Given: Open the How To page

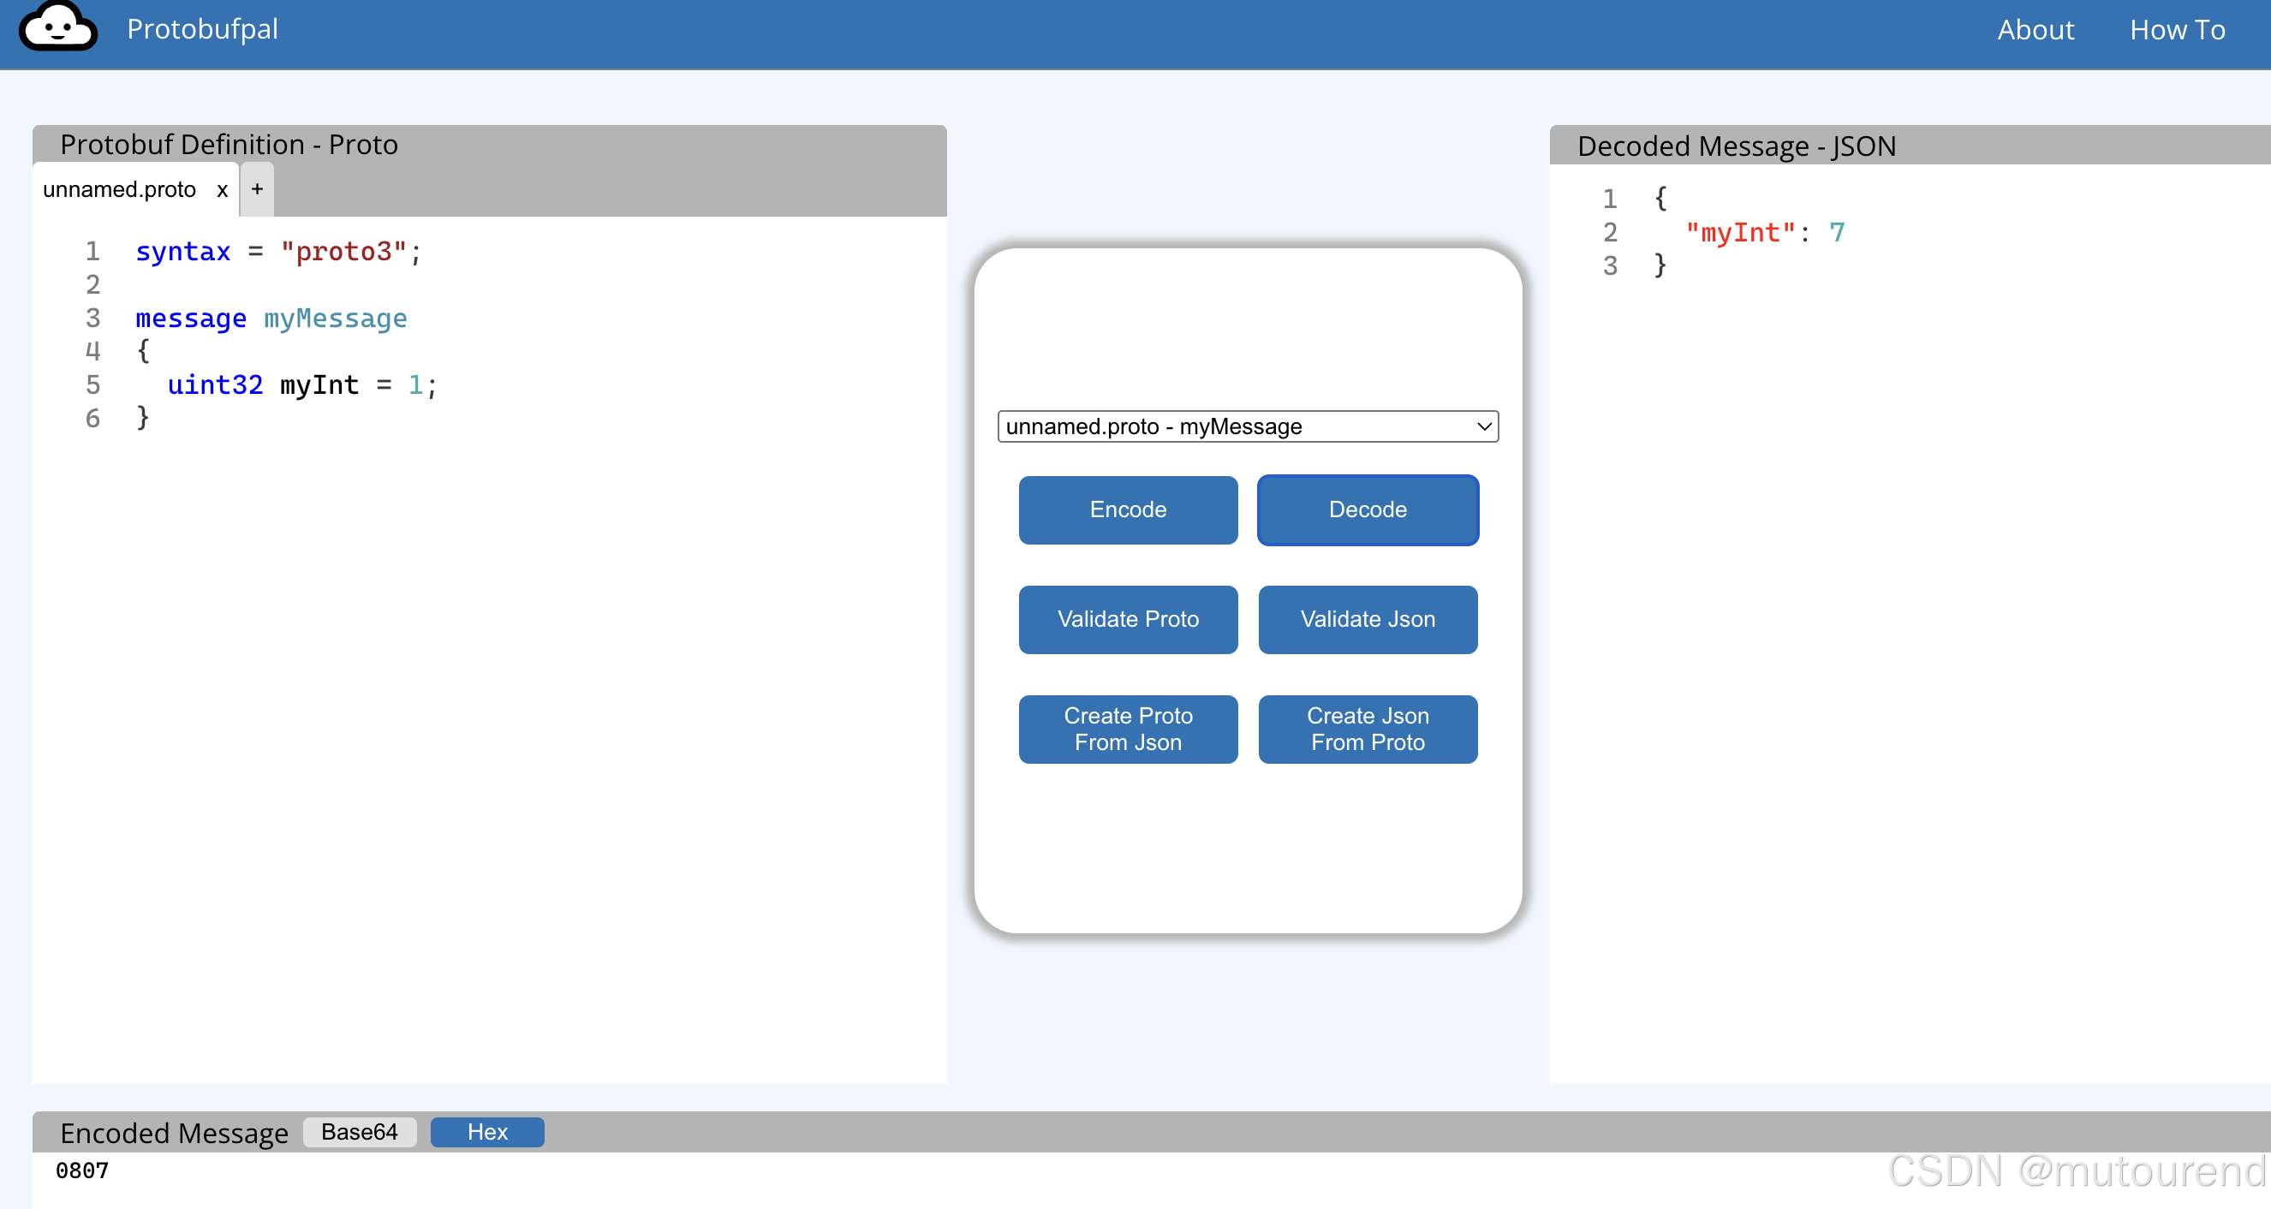Looking at the screenshot, I should [2177, 30].
